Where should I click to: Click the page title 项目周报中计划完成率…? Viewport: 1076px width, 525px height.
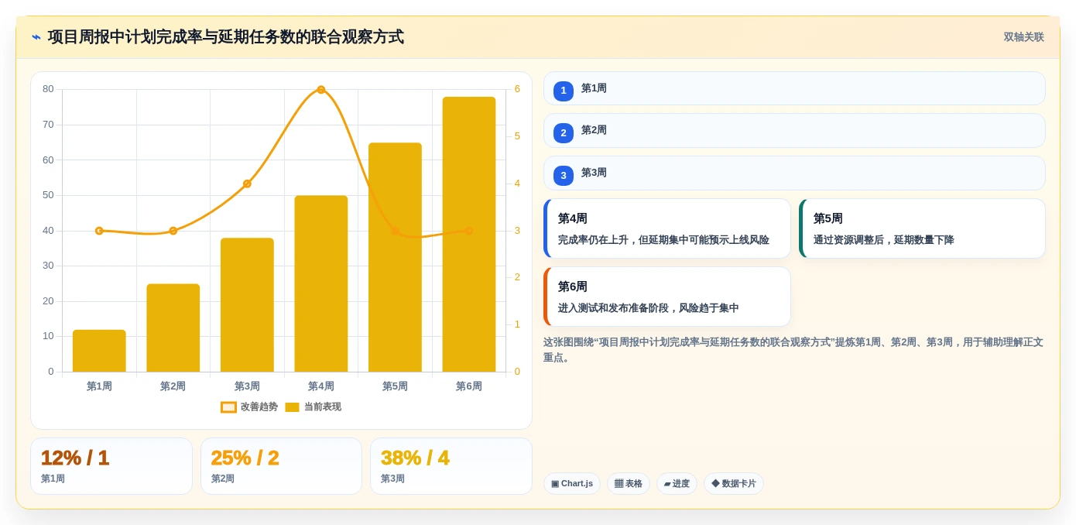tap(226, 37)
